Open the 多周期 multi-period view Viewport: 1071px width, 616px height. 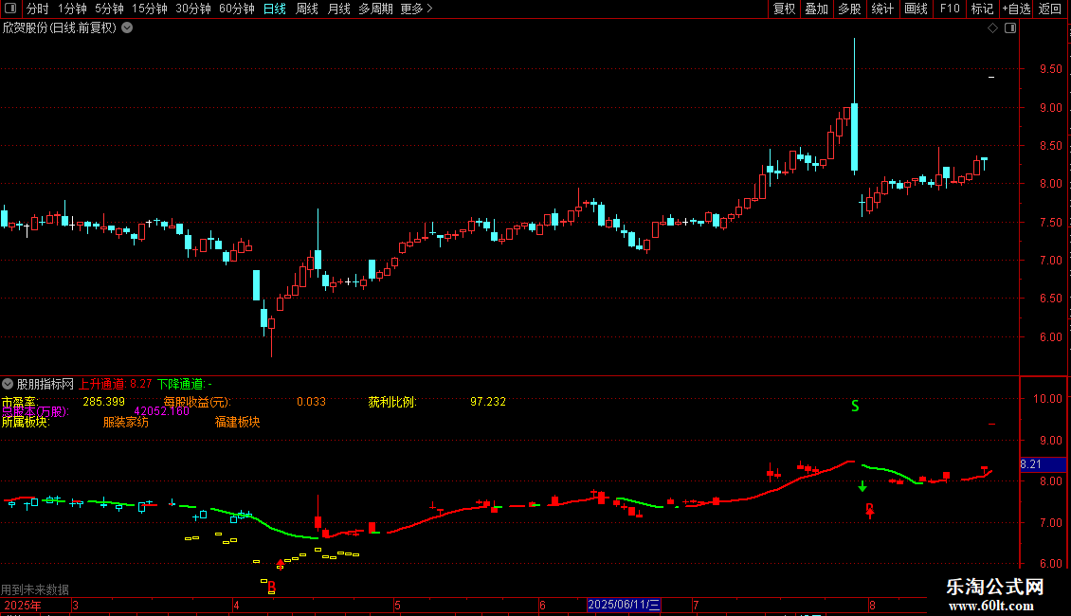(x=375, y=9)
